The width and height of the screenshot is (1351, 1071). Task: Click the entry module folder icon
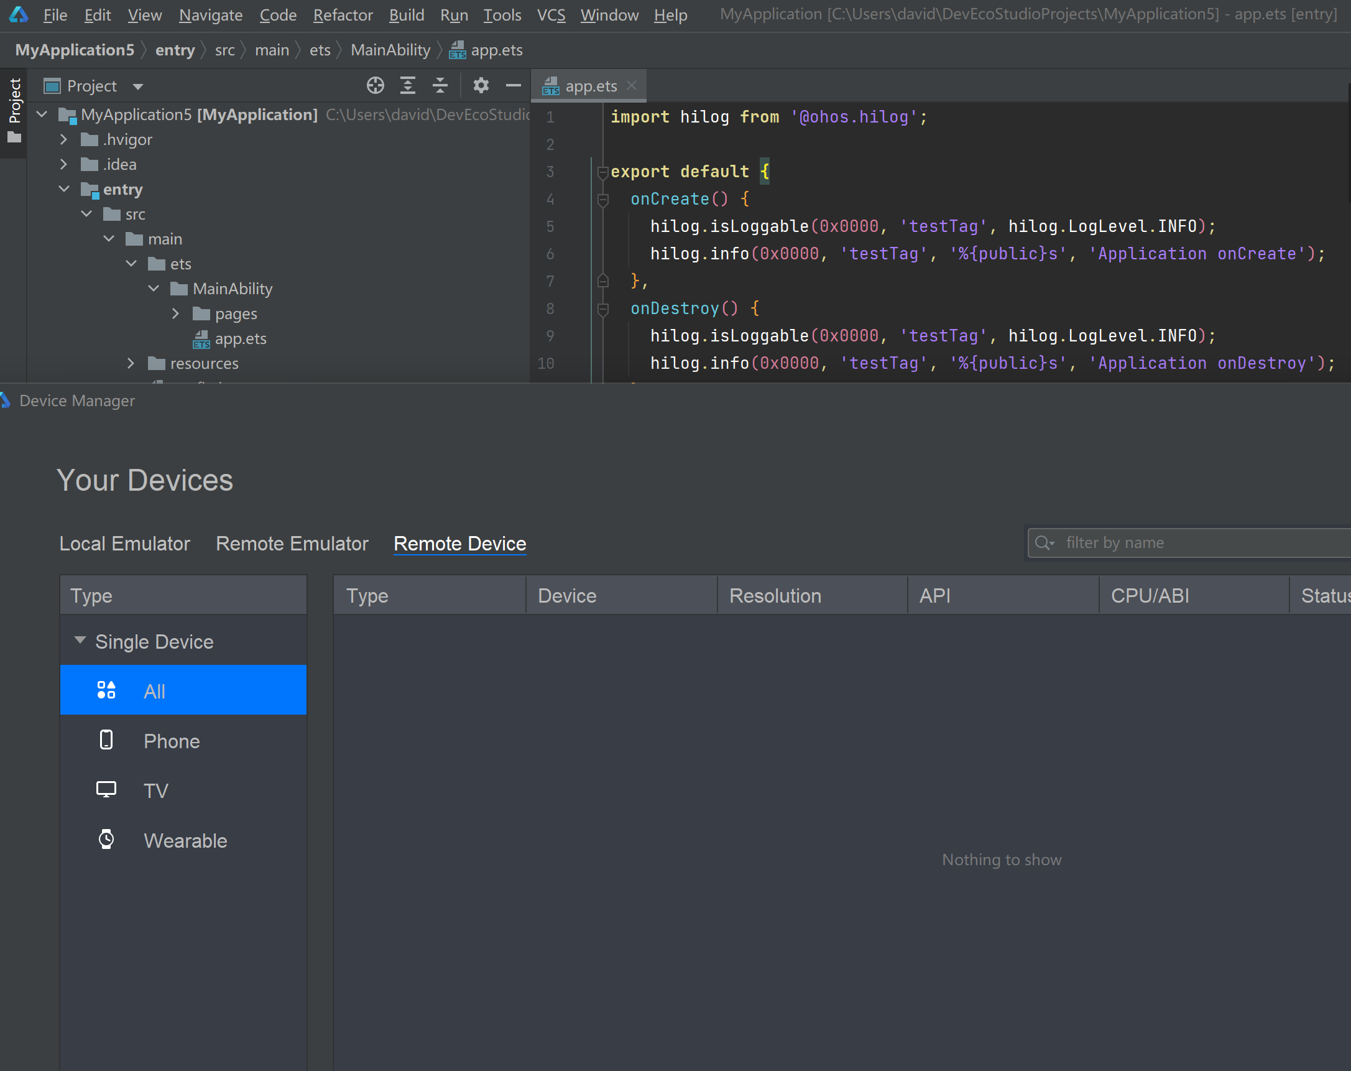(90, 189)
